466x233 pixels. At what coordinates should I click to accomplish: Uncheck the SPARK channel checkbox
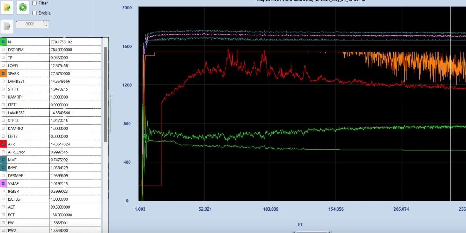[3, 73]
